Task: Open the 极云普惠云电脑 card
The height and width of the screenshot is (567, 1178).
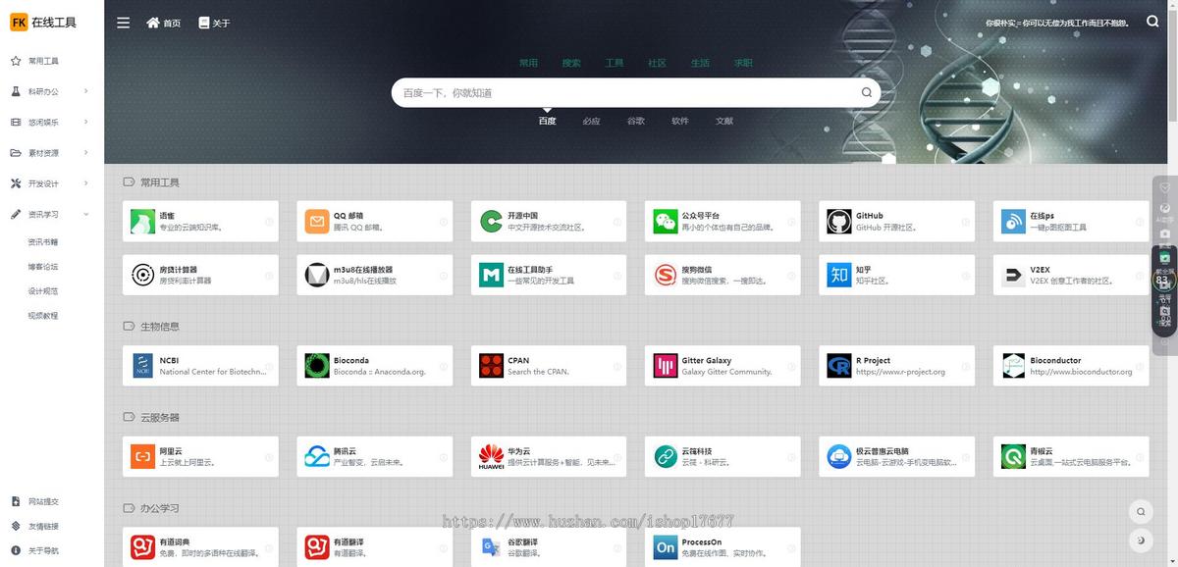Action: point(897,456)
